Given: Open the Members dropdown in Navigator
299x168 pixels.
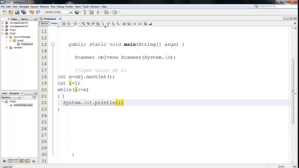Looking at the screenshot, I should (x=11, y=98).
